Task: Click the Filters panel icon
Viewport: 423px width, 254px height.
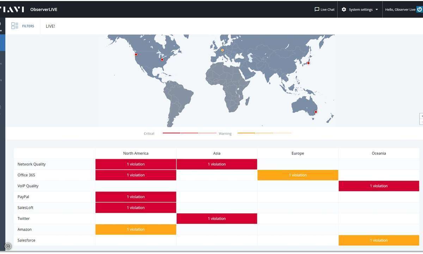Action: (14, 26)
